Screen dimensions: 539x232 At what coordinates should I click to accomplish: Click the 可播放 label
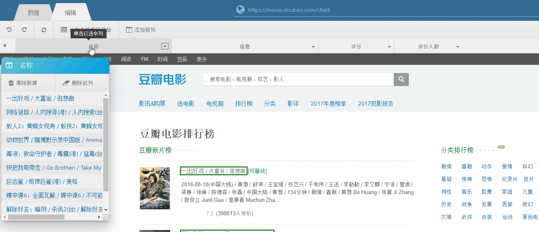257,171
